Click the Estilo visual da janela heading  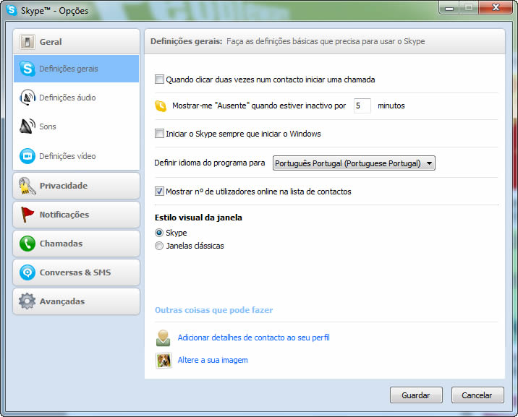pos(198,218)
